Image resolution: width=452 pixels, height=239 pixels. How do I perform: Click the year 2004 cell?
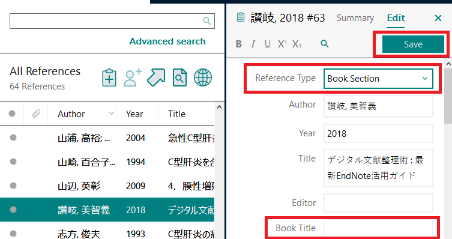click(136, 138)
